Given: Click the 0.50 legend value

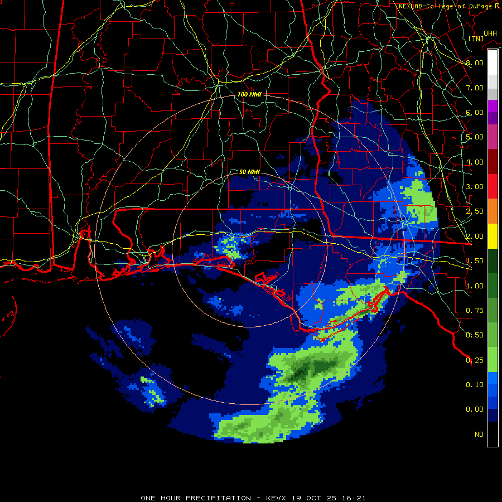Looking at the screenshot, I should pos(475,335).
